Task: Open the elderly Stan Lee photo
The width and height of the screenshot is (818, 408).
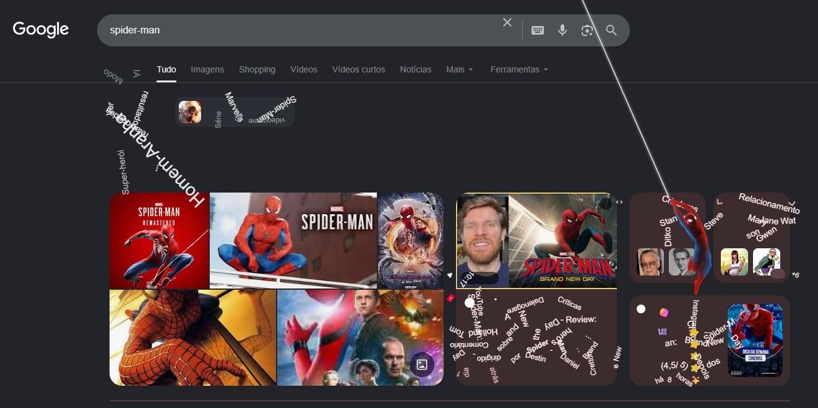Action: pyautogui.click(x=650, y=261)
